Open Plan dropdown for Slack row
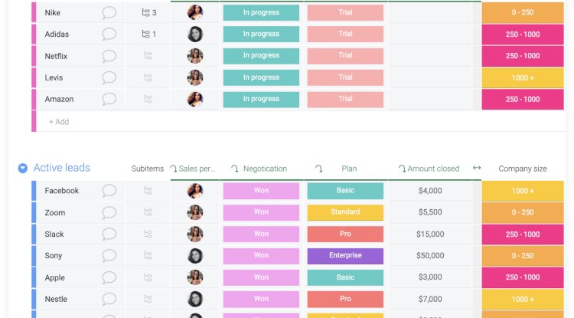This screenshot has height=318, width=574. tap(345, 234)
